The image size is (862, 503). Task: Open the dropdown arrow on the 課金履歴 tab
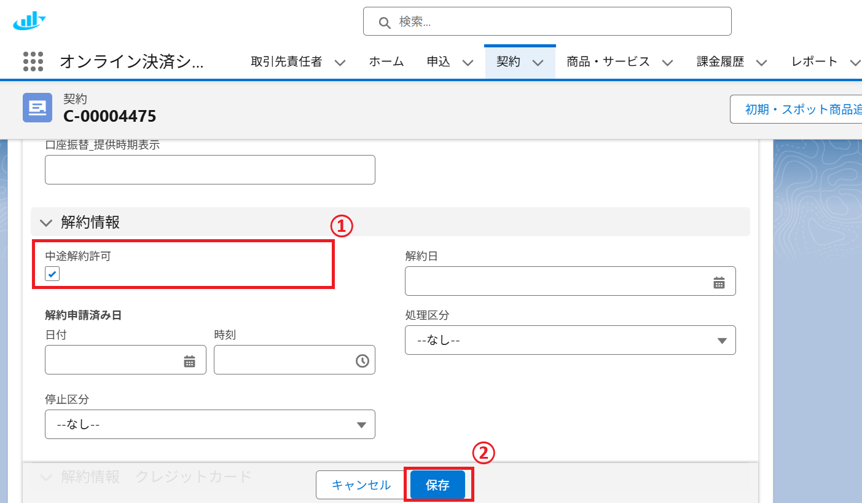click(761, 62)
